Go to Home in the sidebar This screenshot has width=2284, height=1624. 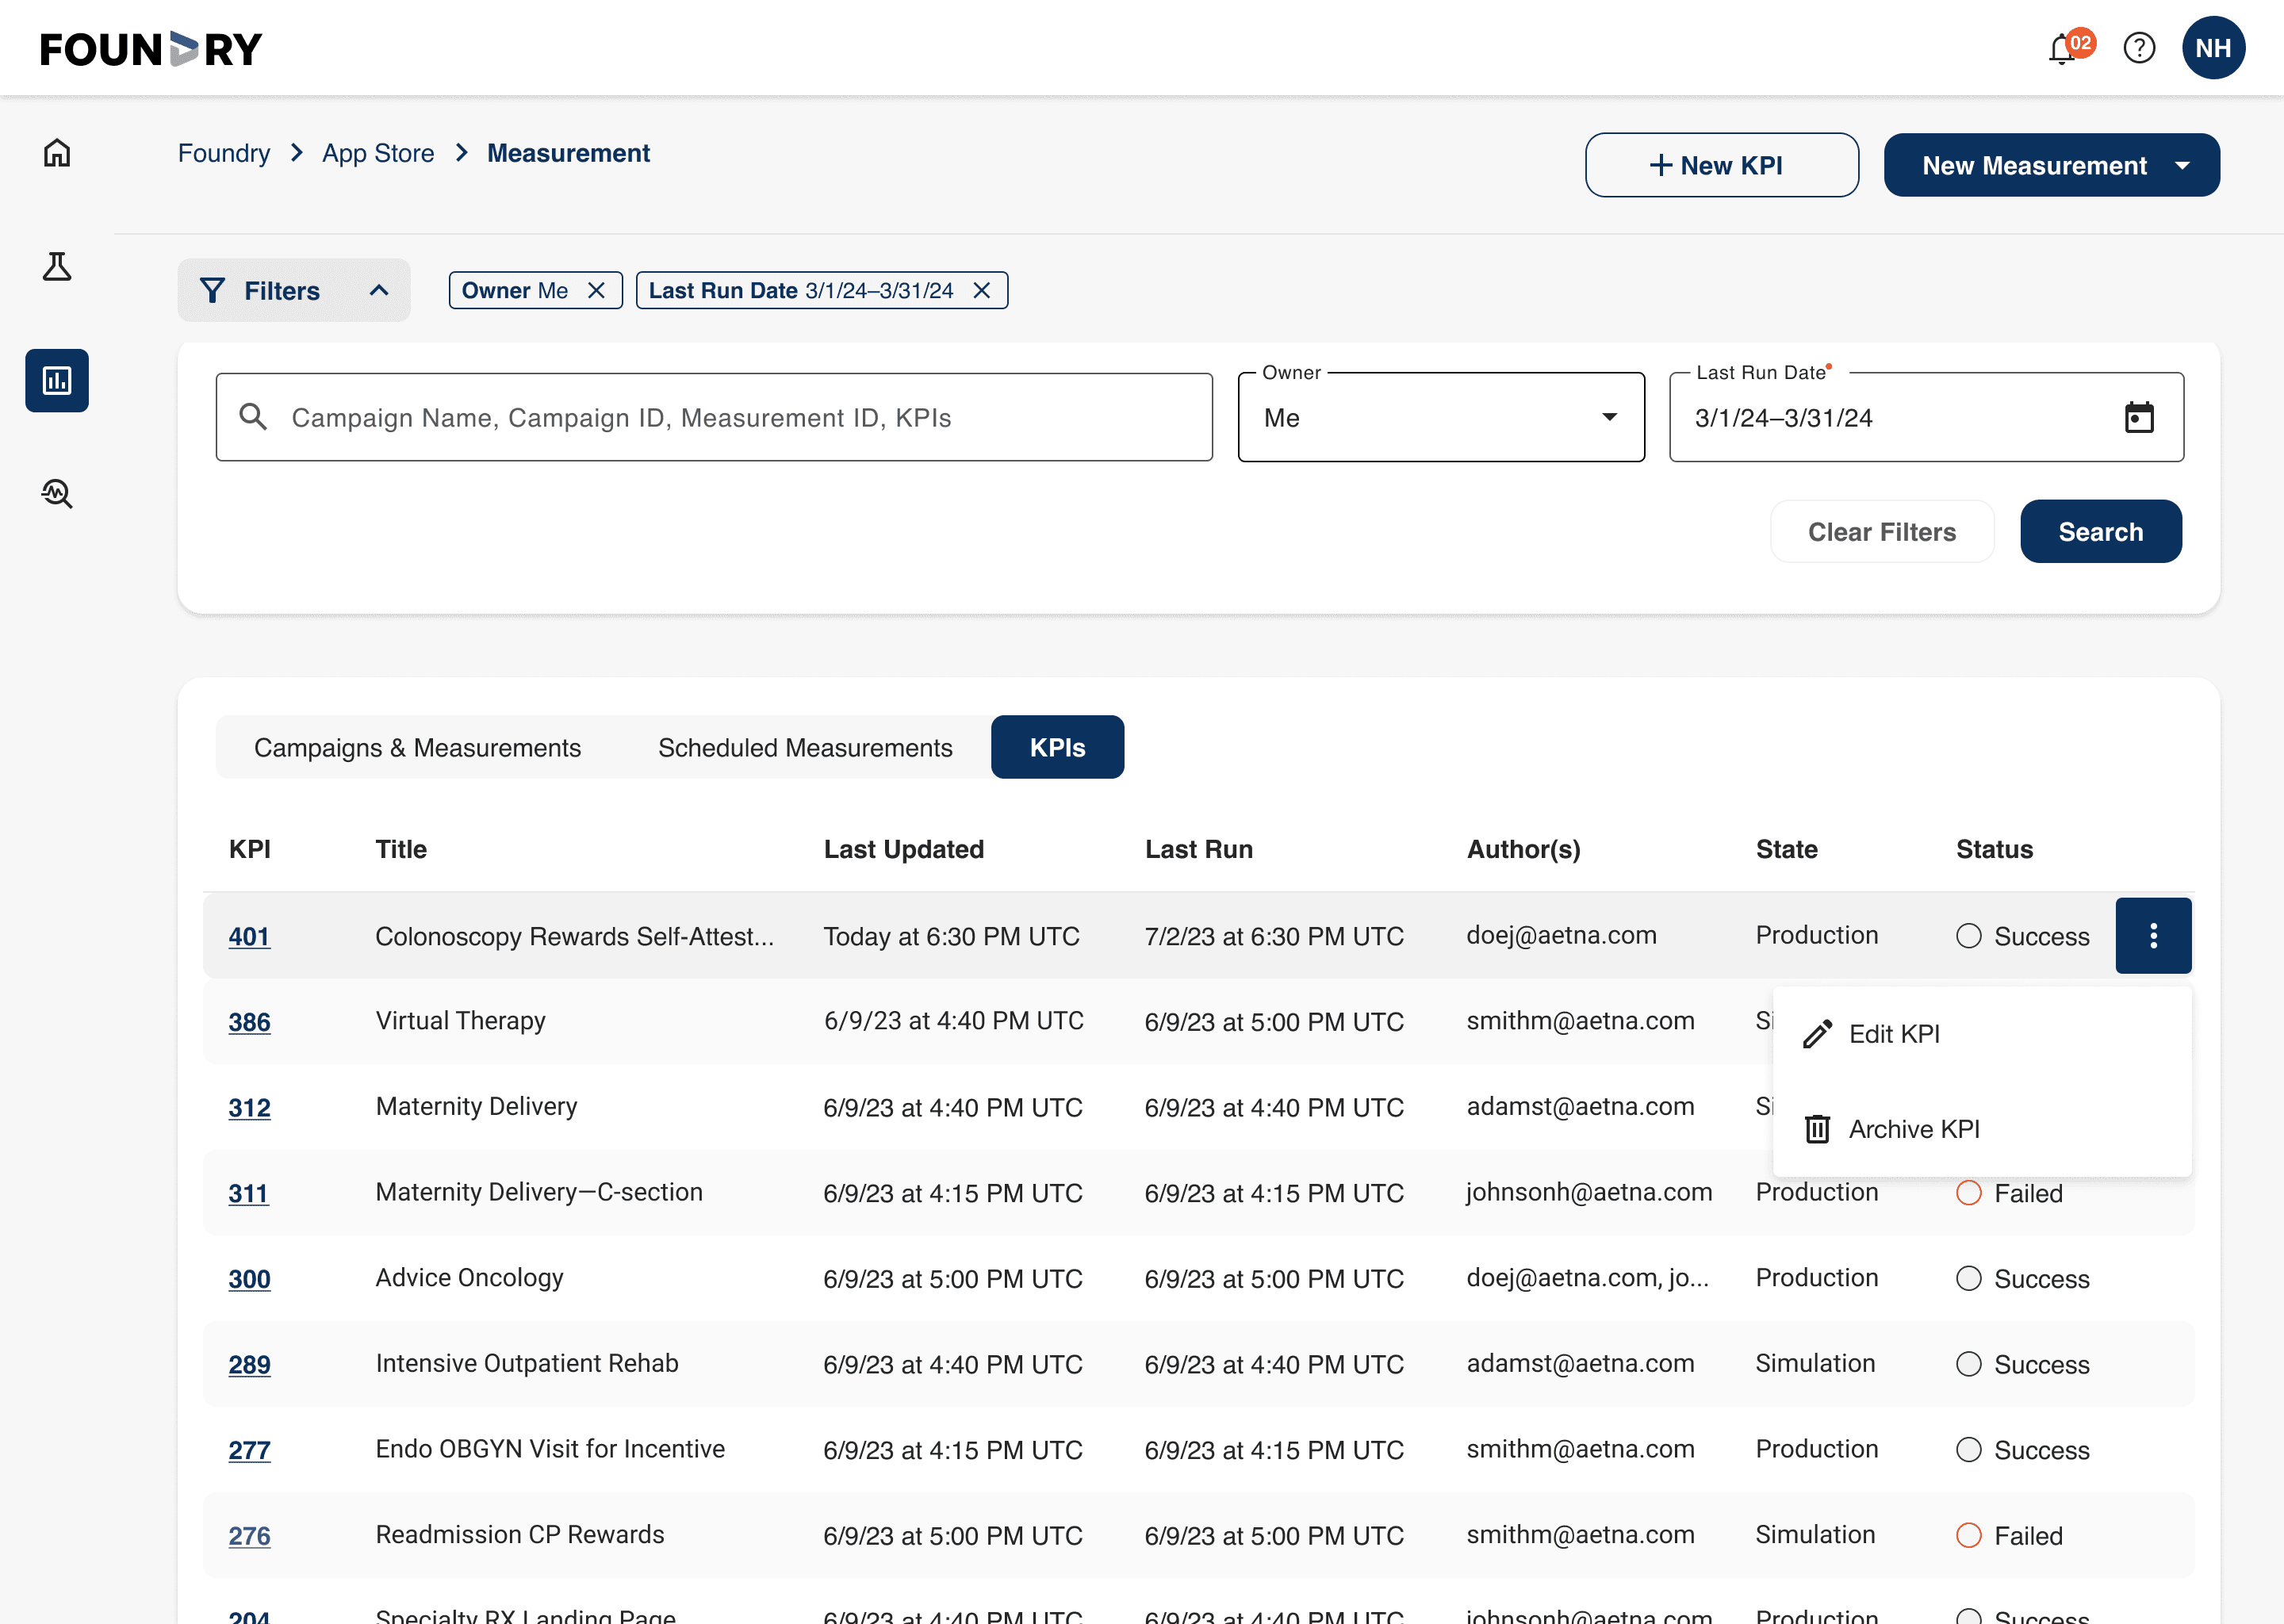(x=57, y=153)
